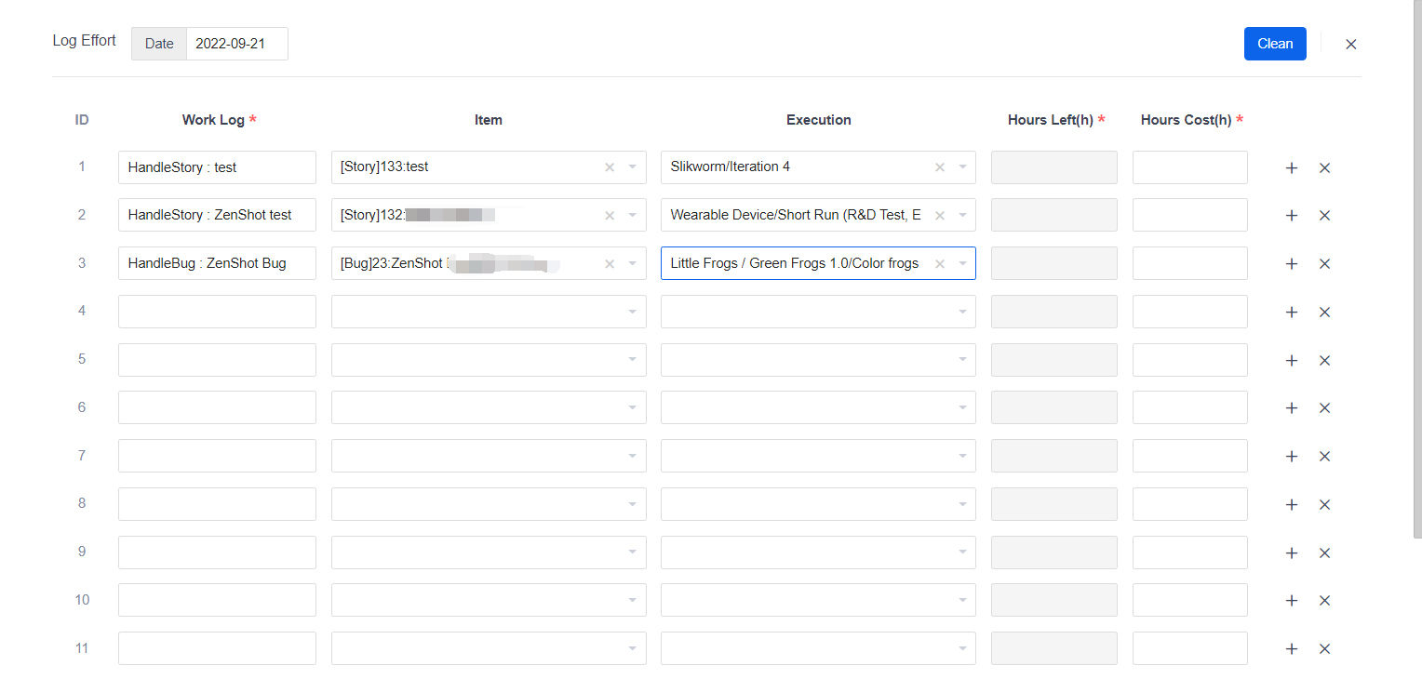
Task: Add a new row below row 7
Action: pyautogui.click(x=1291, y=457)
